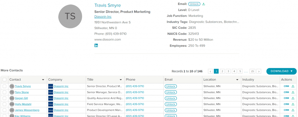Click the large TS avatar circle
This screenshot has height=117, width=298.
coord(70,16)
